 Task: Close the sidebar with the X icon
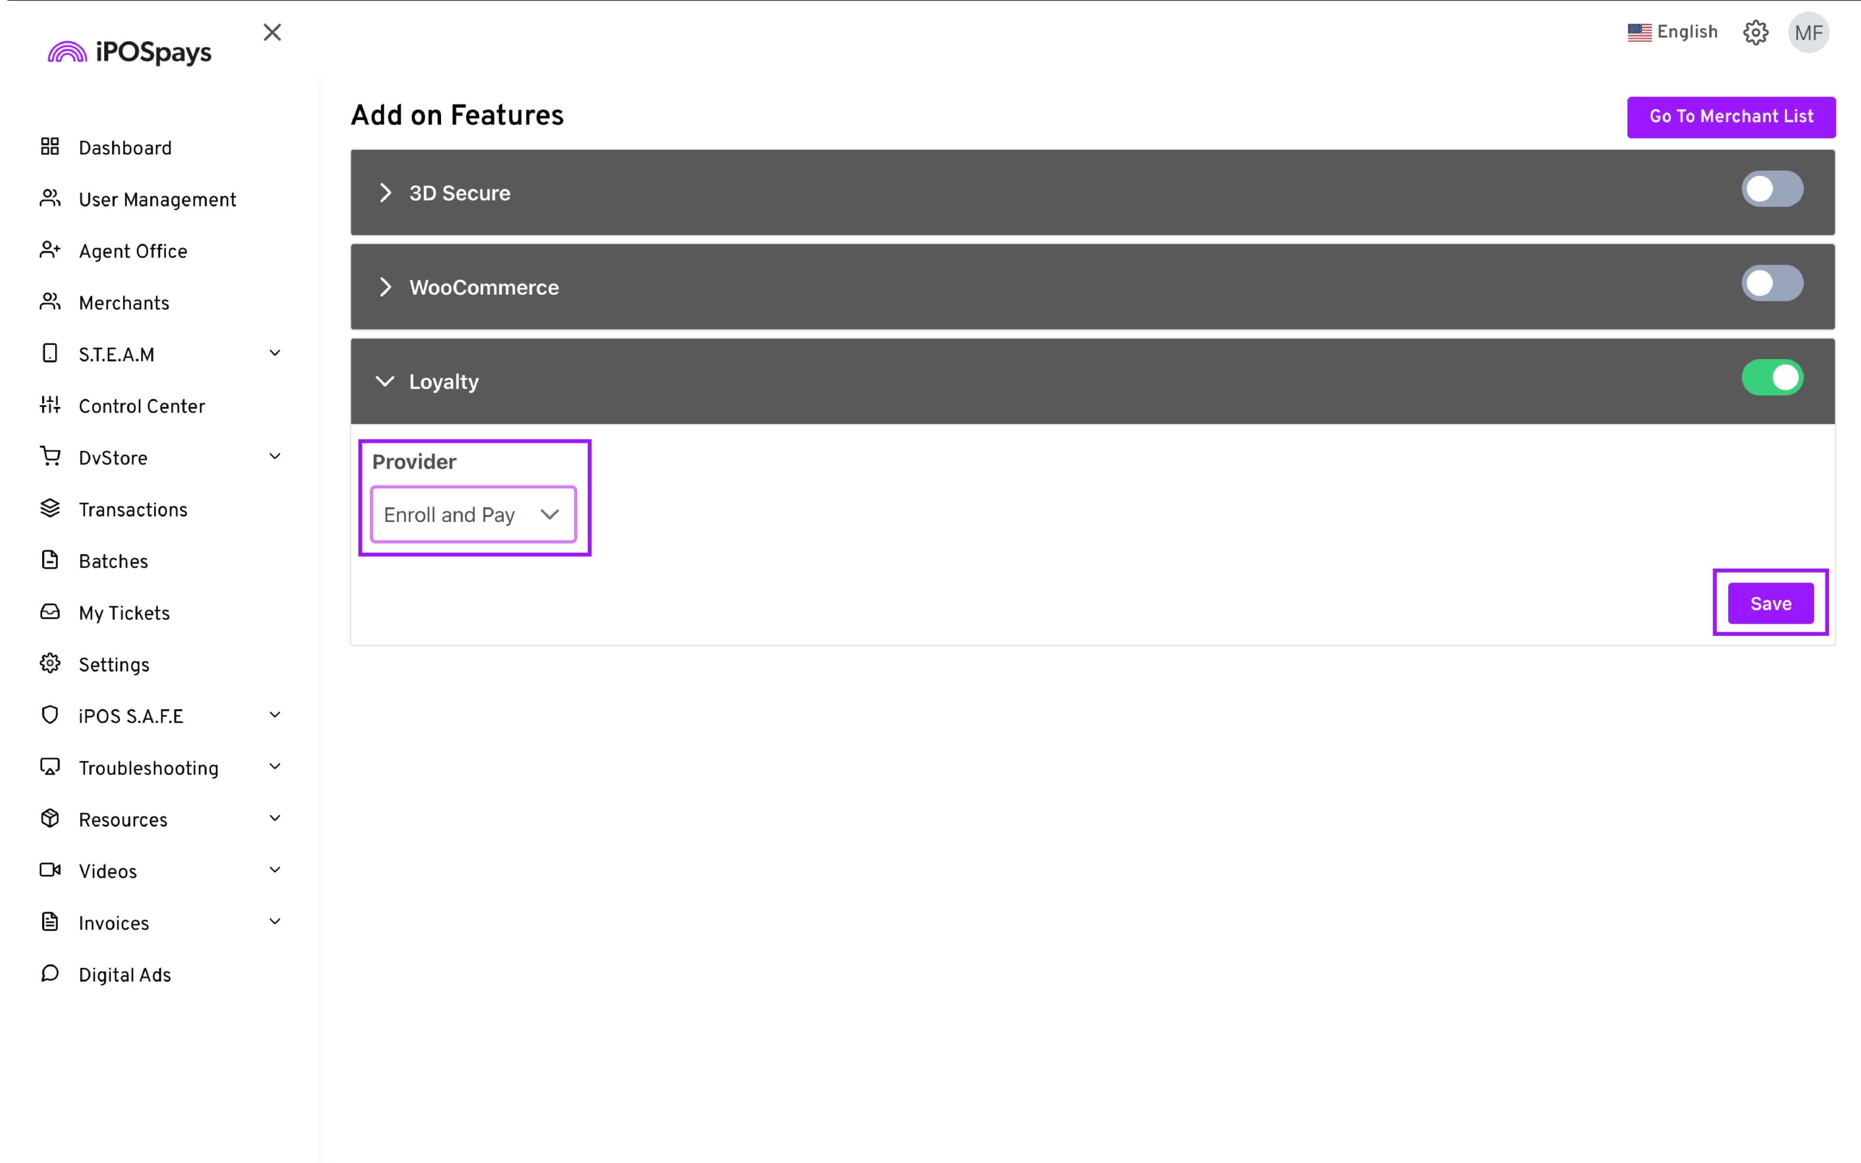[272, 32]
